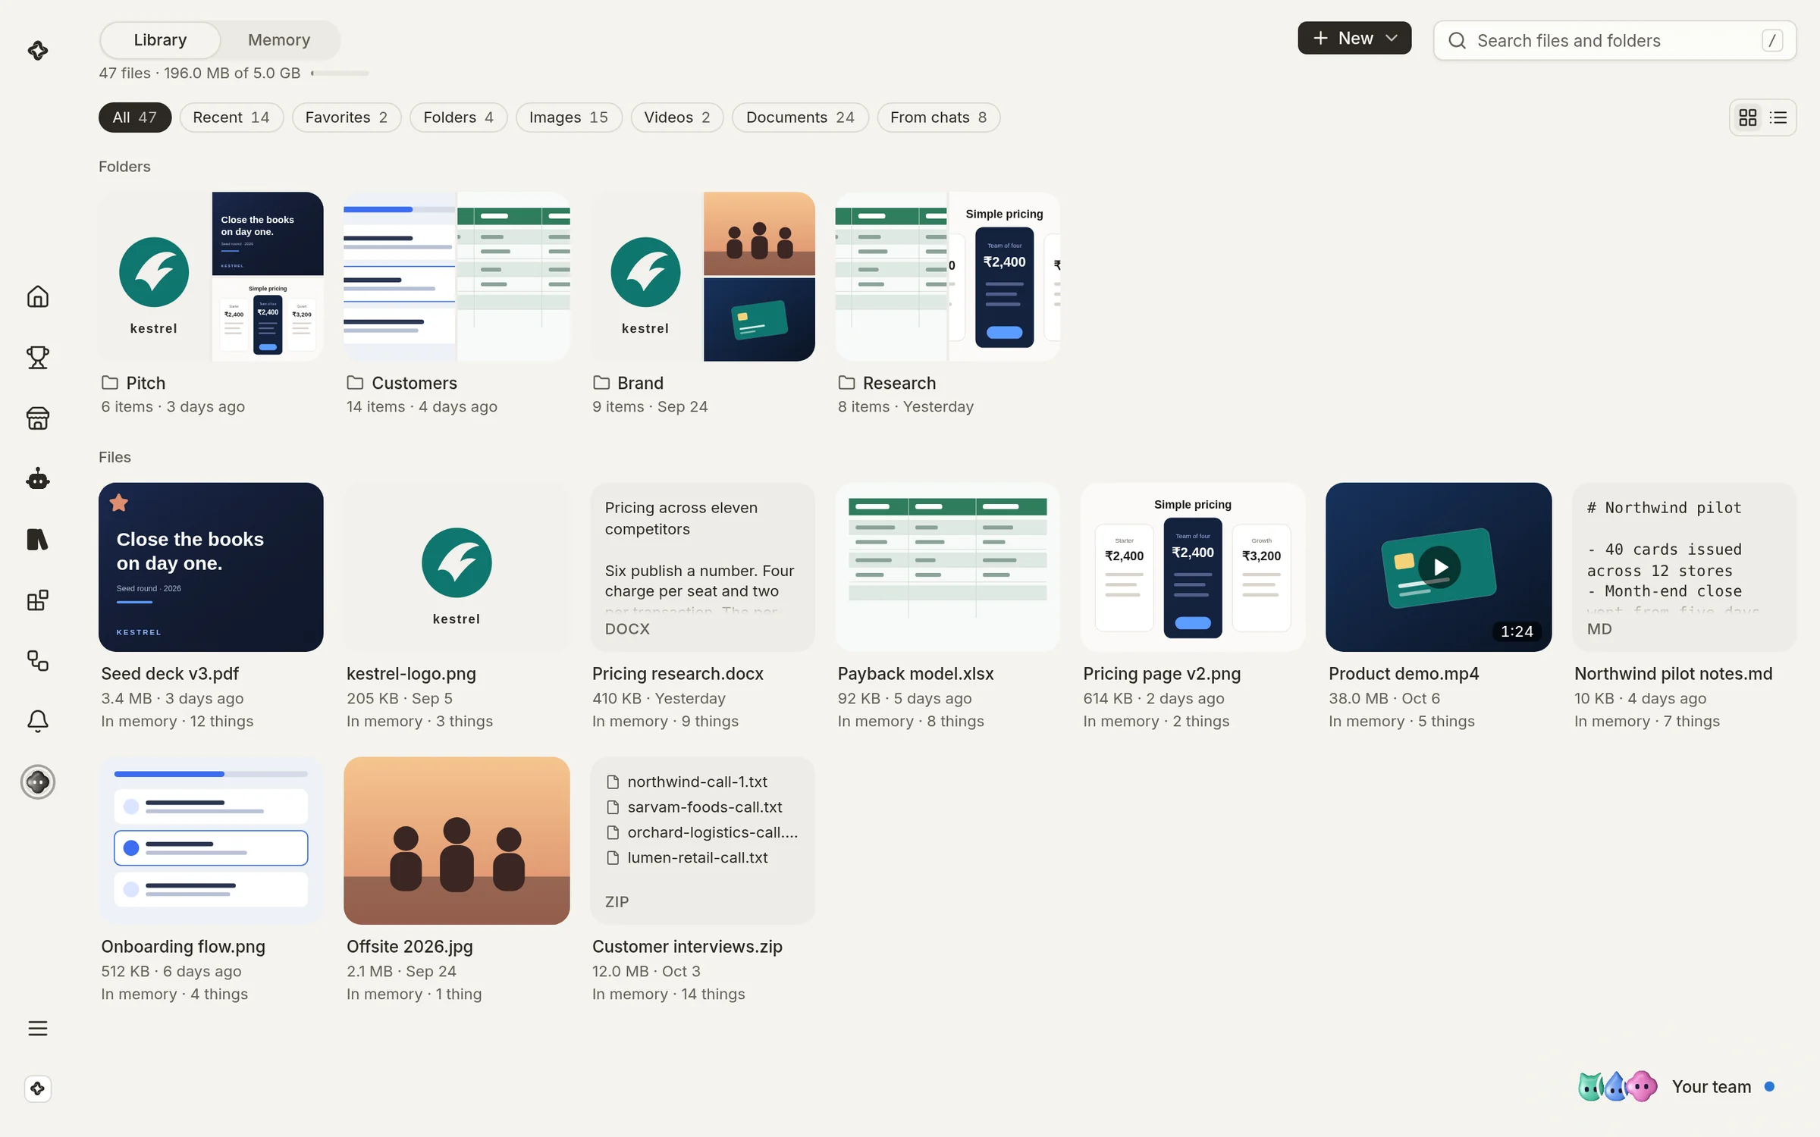Open the Pitch folder
The width and height of the screenshot is (1820, 1137).
pos(211,303)
